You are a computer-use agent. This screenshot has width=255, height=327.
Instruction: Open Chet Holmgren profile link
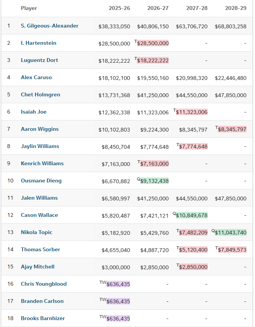point(40,95)
